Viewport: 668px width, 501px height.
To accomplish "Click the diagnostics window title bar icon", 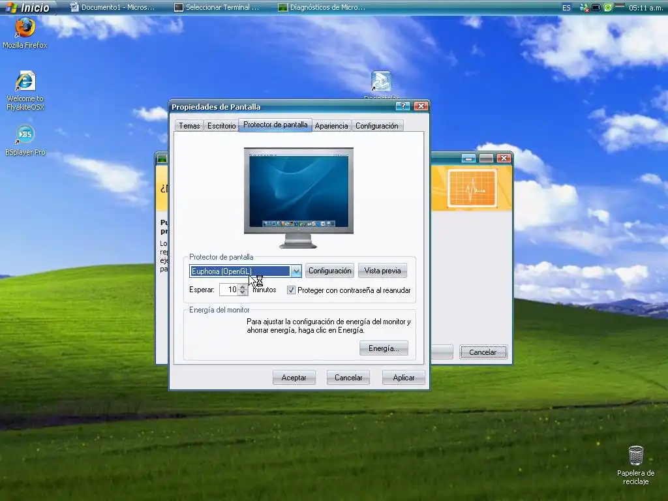I will point(162,159).
